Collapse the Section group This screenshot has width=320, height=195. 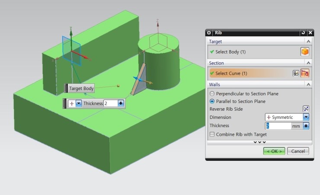[308, 63]
